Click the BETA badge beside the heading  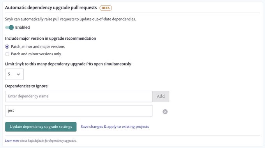(106, 8)
